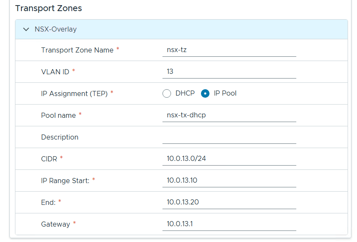This screenshot has width=357, height=242.
Task: Select the IP Pool radio button
Action: click(205, 93)
